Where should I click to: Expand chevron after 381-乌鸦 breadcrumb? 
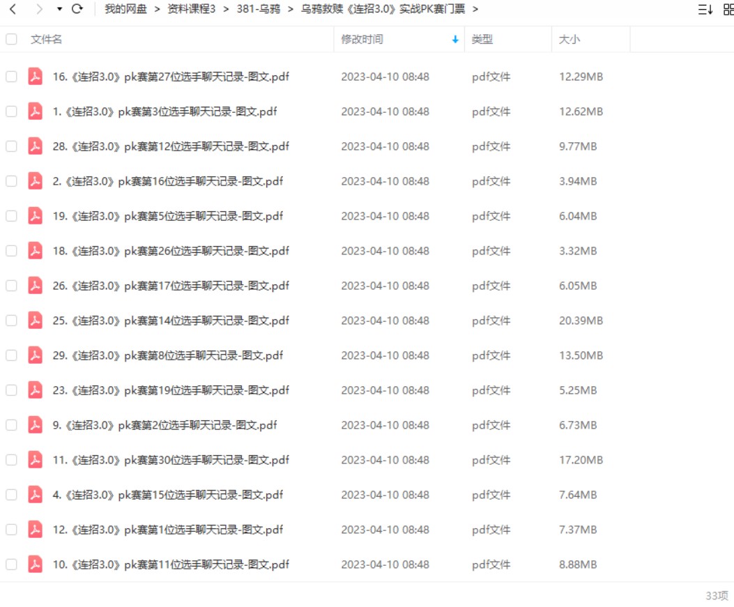pyautogui.click(x=290, y=9)
